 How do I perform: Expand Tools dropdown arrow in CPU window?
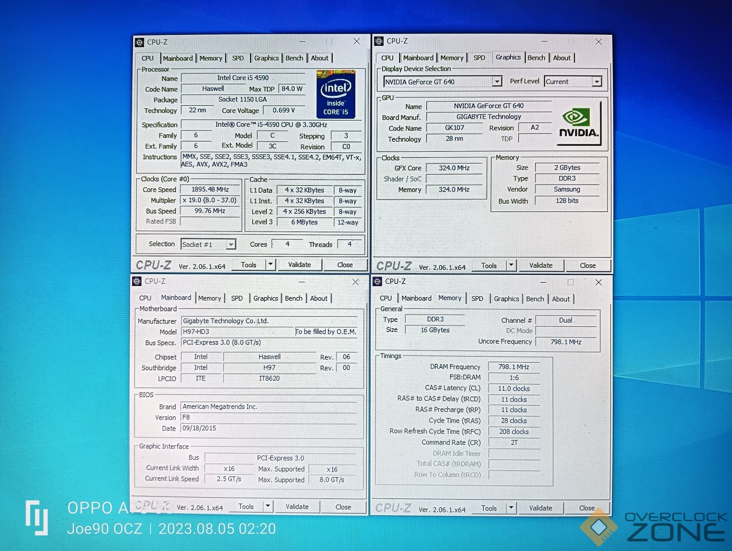(270, 264)
